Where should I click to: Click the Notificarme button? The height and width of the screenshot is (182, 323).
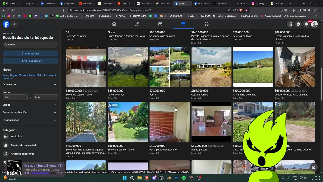[30, 54]
